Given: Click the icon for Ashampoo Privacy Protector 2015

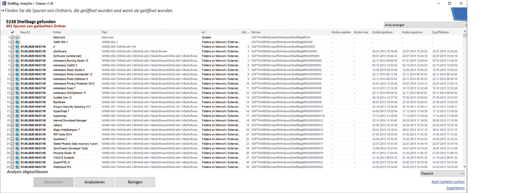Looking at the screenshot, I should coord(17,84).
